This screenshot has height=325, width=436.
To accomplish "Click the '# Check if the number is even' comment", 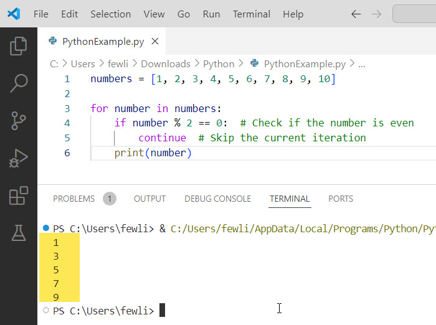I will click(327, 123).
